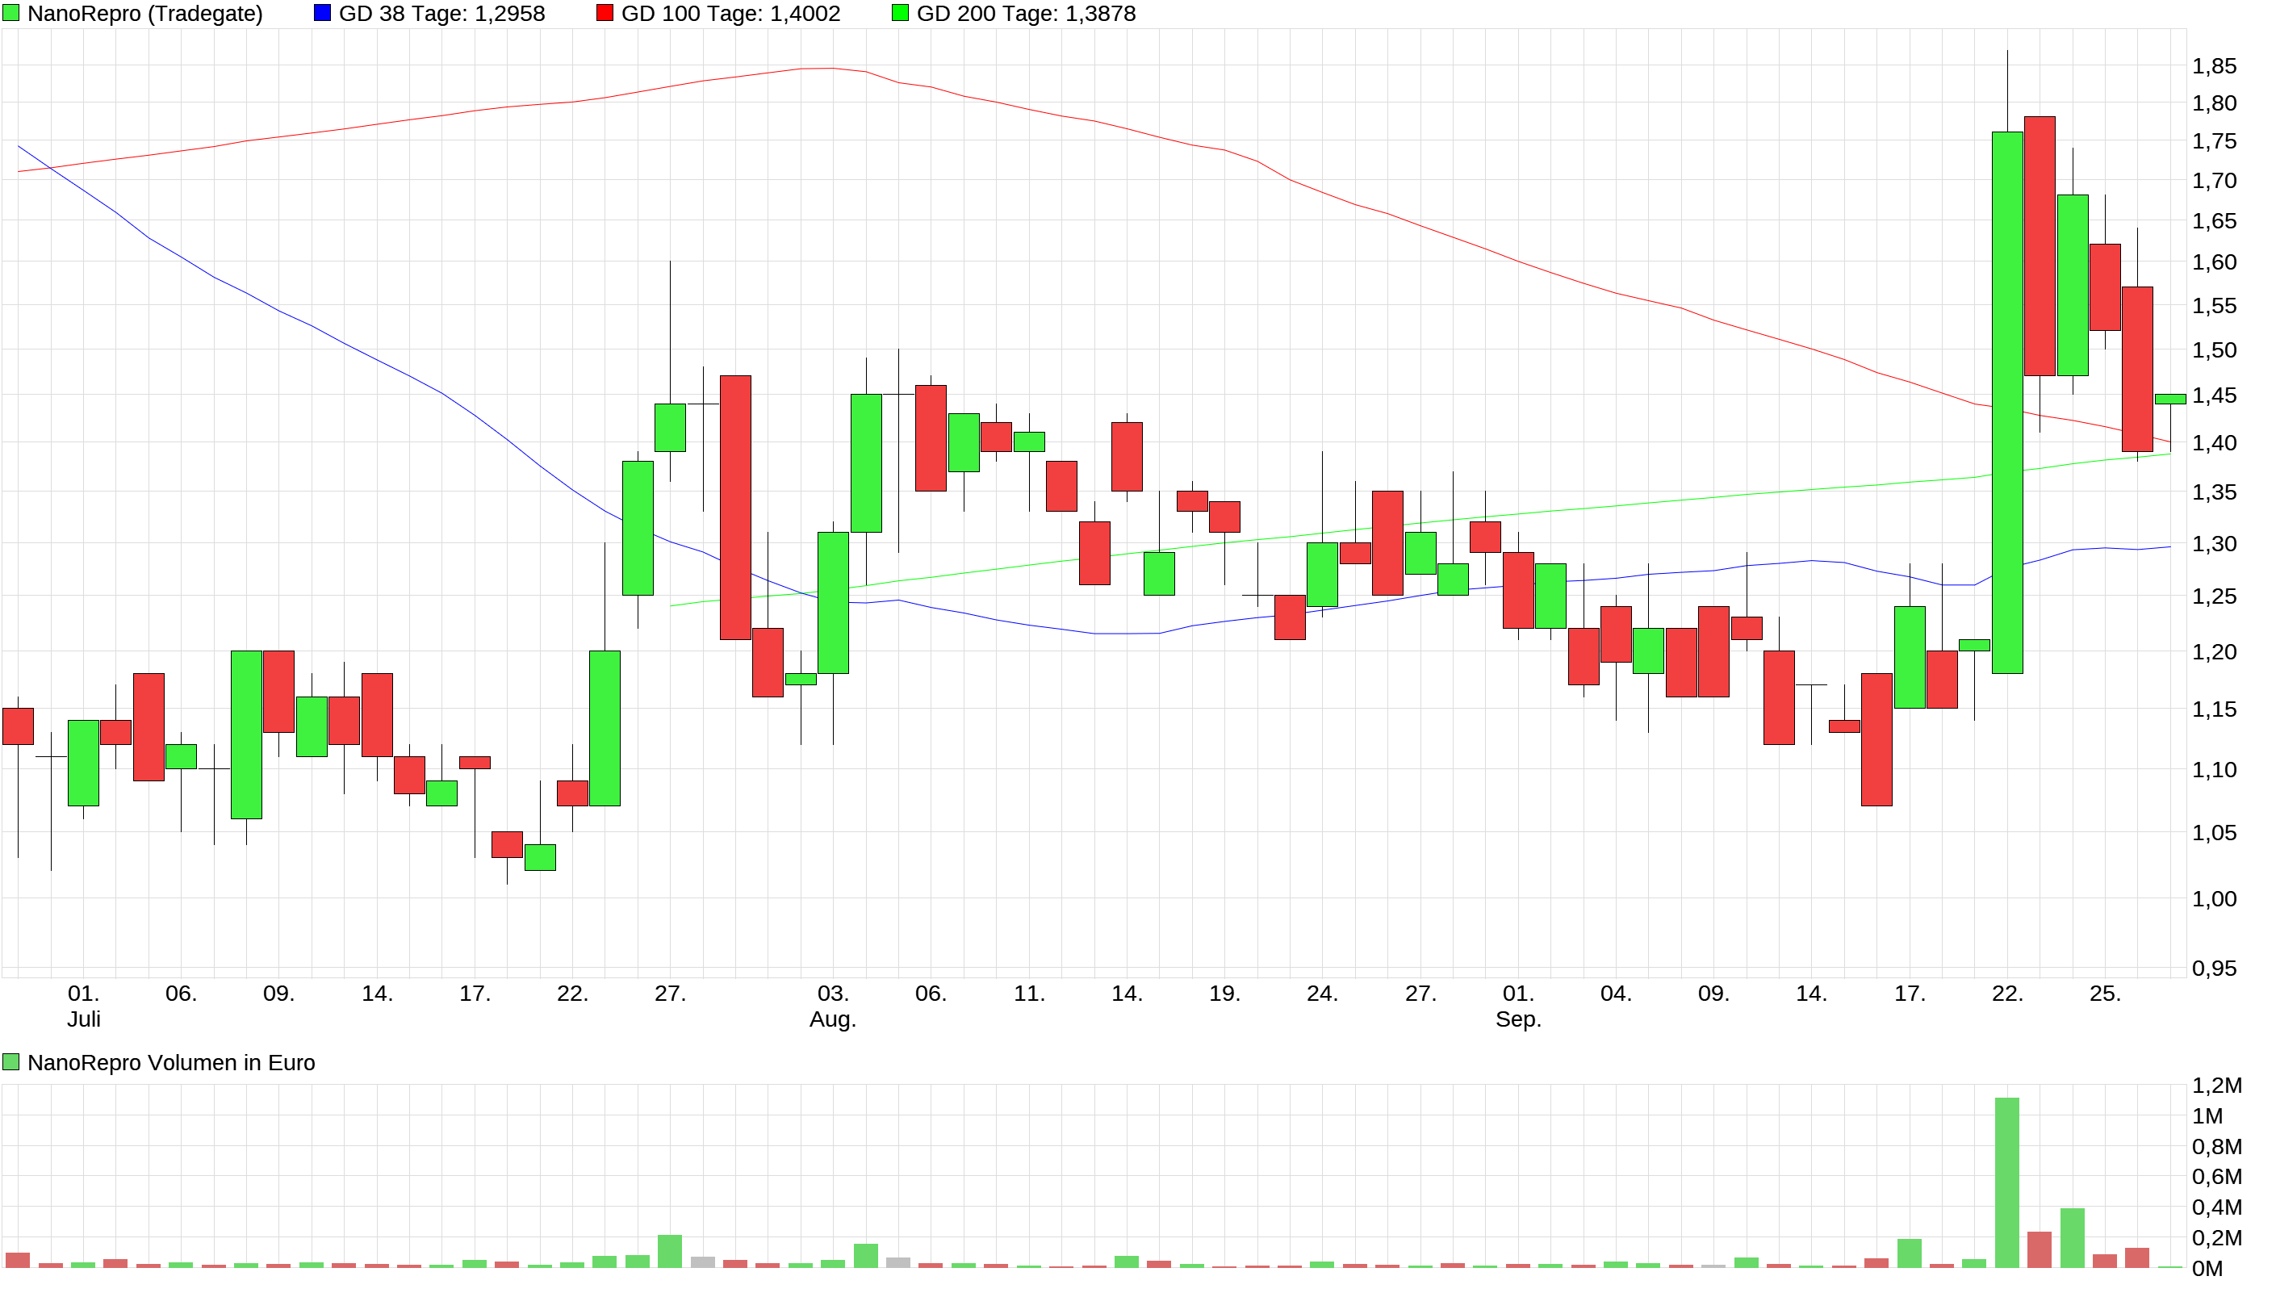Click the 22. September date axis label
The width and height of the screenshot is (2276, 1293).
(2007, 994)
